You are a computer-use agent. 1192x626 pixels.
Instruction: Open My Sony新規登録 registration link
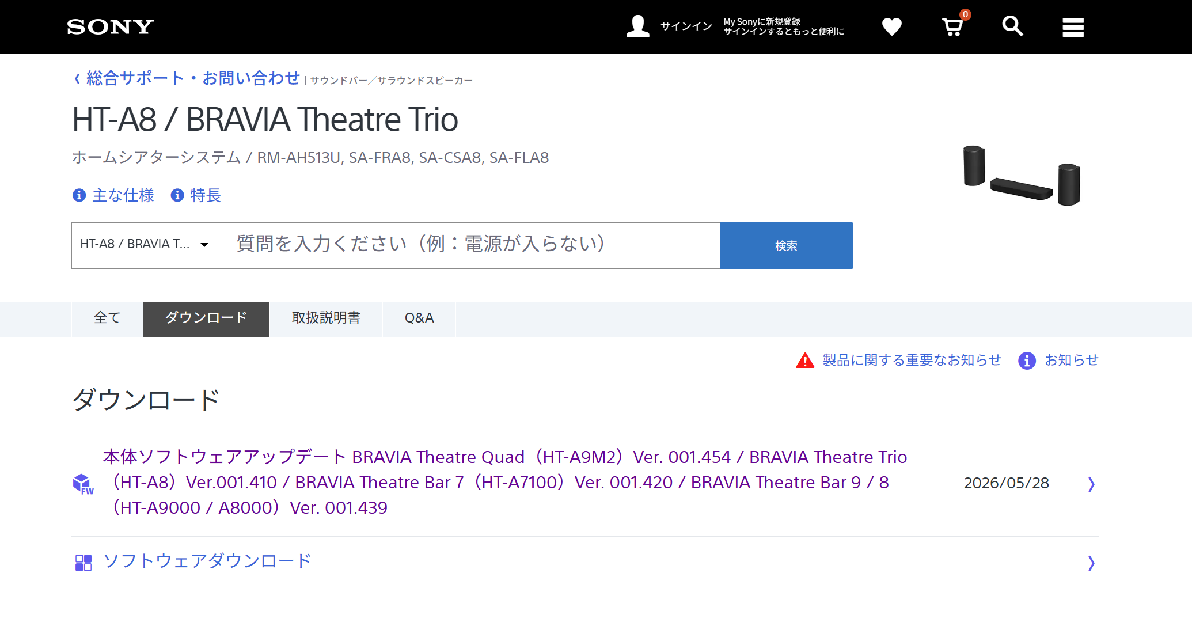[784, 26]
